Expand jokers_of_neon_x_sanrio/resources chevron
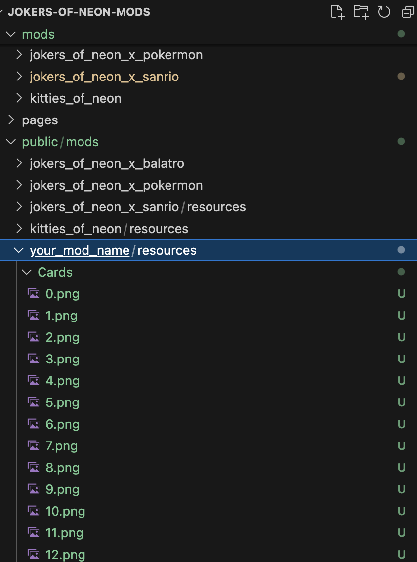The height and width of the screenshot is (562, 417). 19,207
